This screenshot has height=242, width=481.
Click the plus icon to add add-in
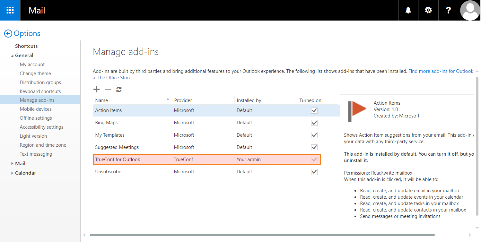pos(96,90)
